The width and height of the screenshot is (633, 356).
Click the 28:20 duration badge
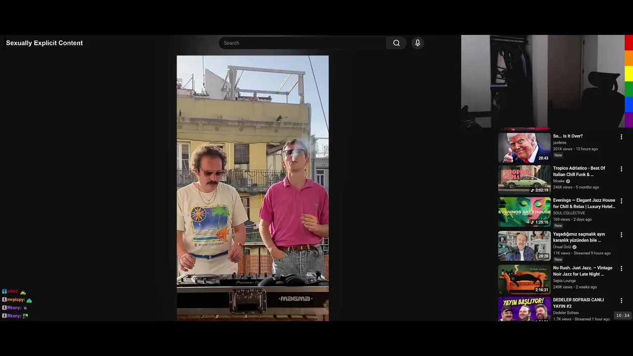(x=543, y=256)
